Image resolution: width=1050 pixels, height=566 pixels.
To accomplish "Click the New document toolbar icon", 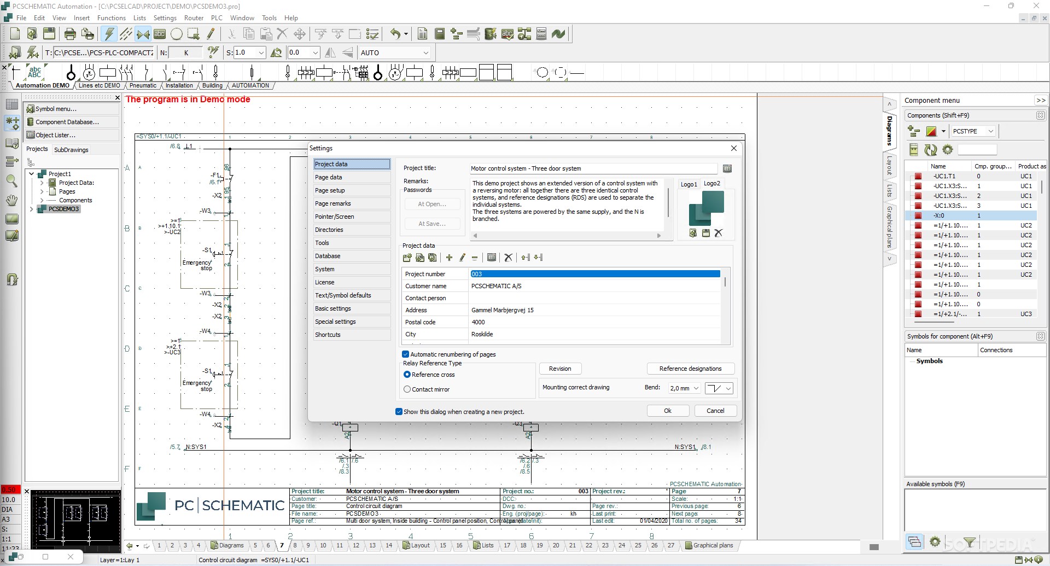I will point(15,34).
